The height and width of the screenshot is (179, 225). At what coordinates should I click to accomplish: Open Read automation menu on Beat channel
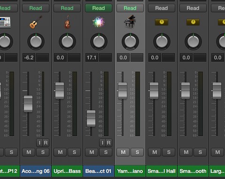point(99,8)
